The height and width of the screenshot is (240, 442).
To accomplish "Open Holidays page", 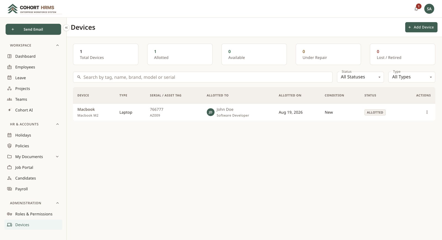I will [x=33, y=135].
